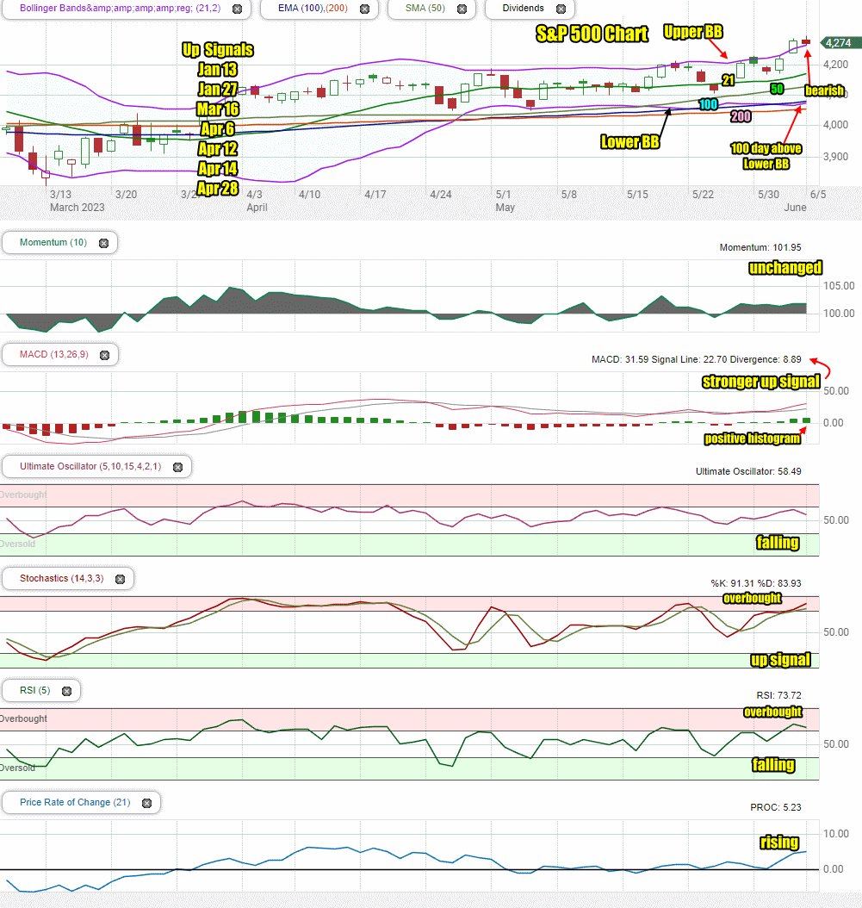Image resolution: width=862 pixels, height=908 pixels.
Task: Click the 100.00 Momentum axis label
Action: pyautogui.click(x=839, y=314)
